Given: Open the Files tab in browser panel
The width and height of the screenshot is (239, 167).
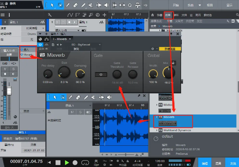Looking at the screenshot, I should tap(184, 15).
